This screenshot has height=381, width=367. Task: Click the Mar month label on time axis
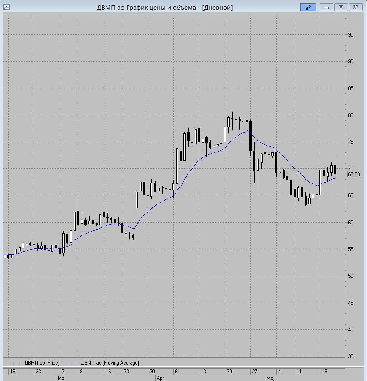pos(62,378)
